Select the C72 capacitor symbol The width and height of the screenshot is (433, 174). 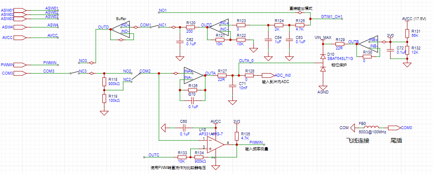pyautogui.click(x=390, y=50)
